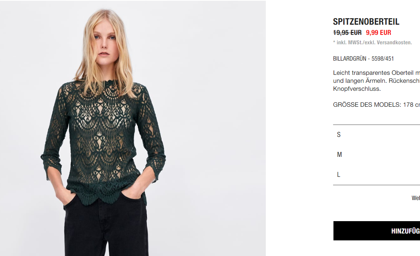
Task: Click the BILLARDGRÜN color name
Action: point(349,58)
